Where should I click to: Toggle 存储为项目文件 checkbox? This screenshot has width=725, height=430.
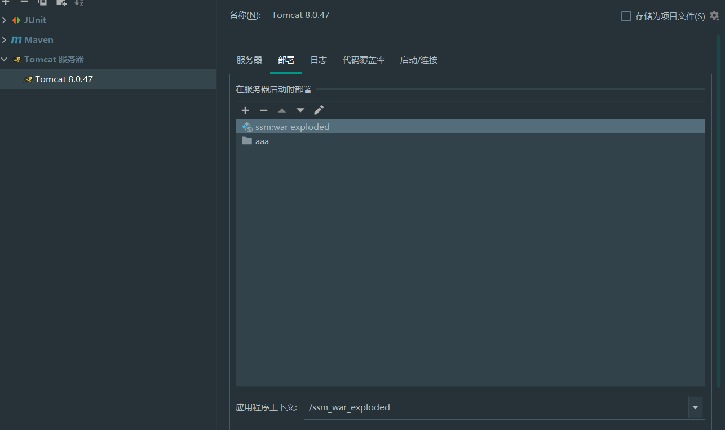tap(626, 16)
